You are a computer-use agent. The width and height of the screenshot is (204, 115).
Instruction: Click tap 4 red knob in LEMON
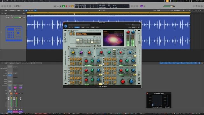point(121,61)
